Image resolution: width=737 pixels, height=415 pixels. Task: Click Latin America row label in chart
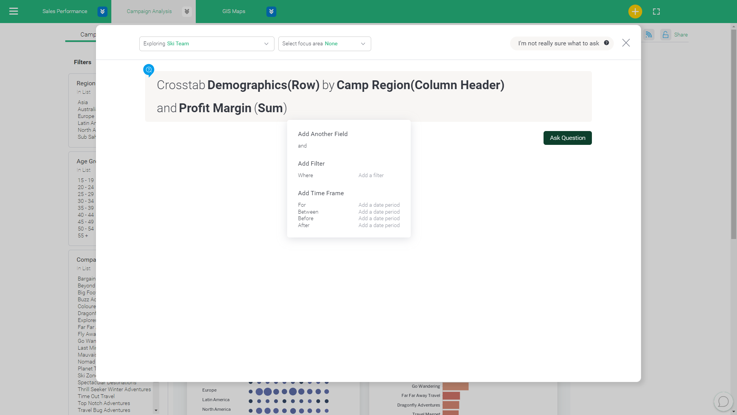216,400
